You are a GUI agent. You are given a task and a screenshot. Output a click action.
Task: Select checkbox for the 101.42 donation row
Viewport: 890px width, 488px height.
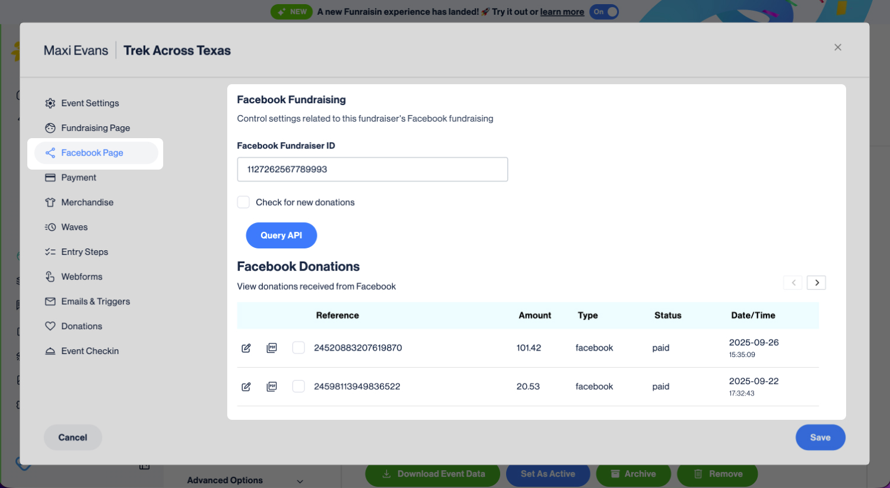click(298, 348)
